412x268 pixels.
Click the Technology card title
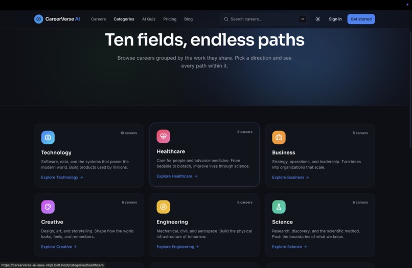(56, 152)
